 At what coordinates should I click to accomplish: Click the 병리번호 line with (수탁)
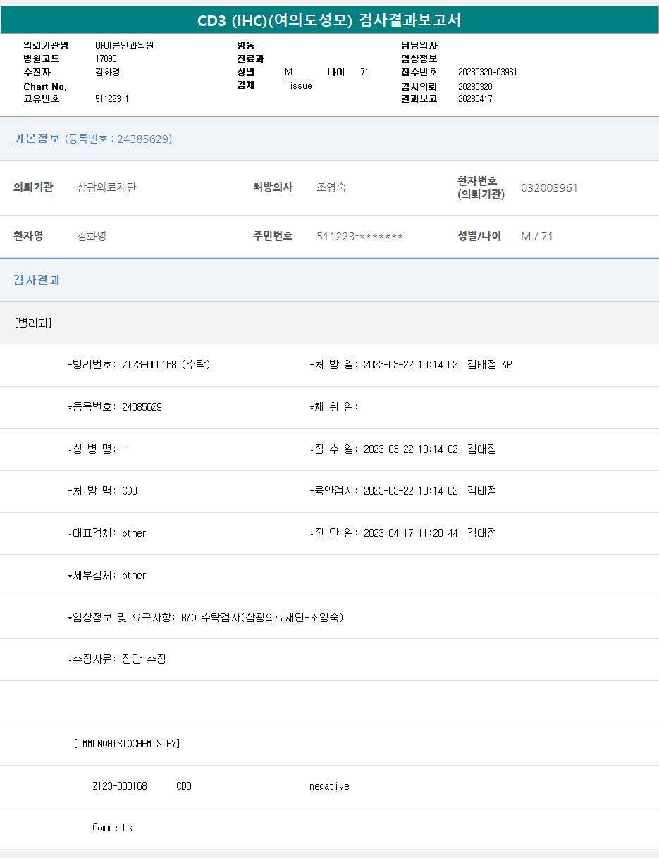pyautogui.click(x=139, y=365)
